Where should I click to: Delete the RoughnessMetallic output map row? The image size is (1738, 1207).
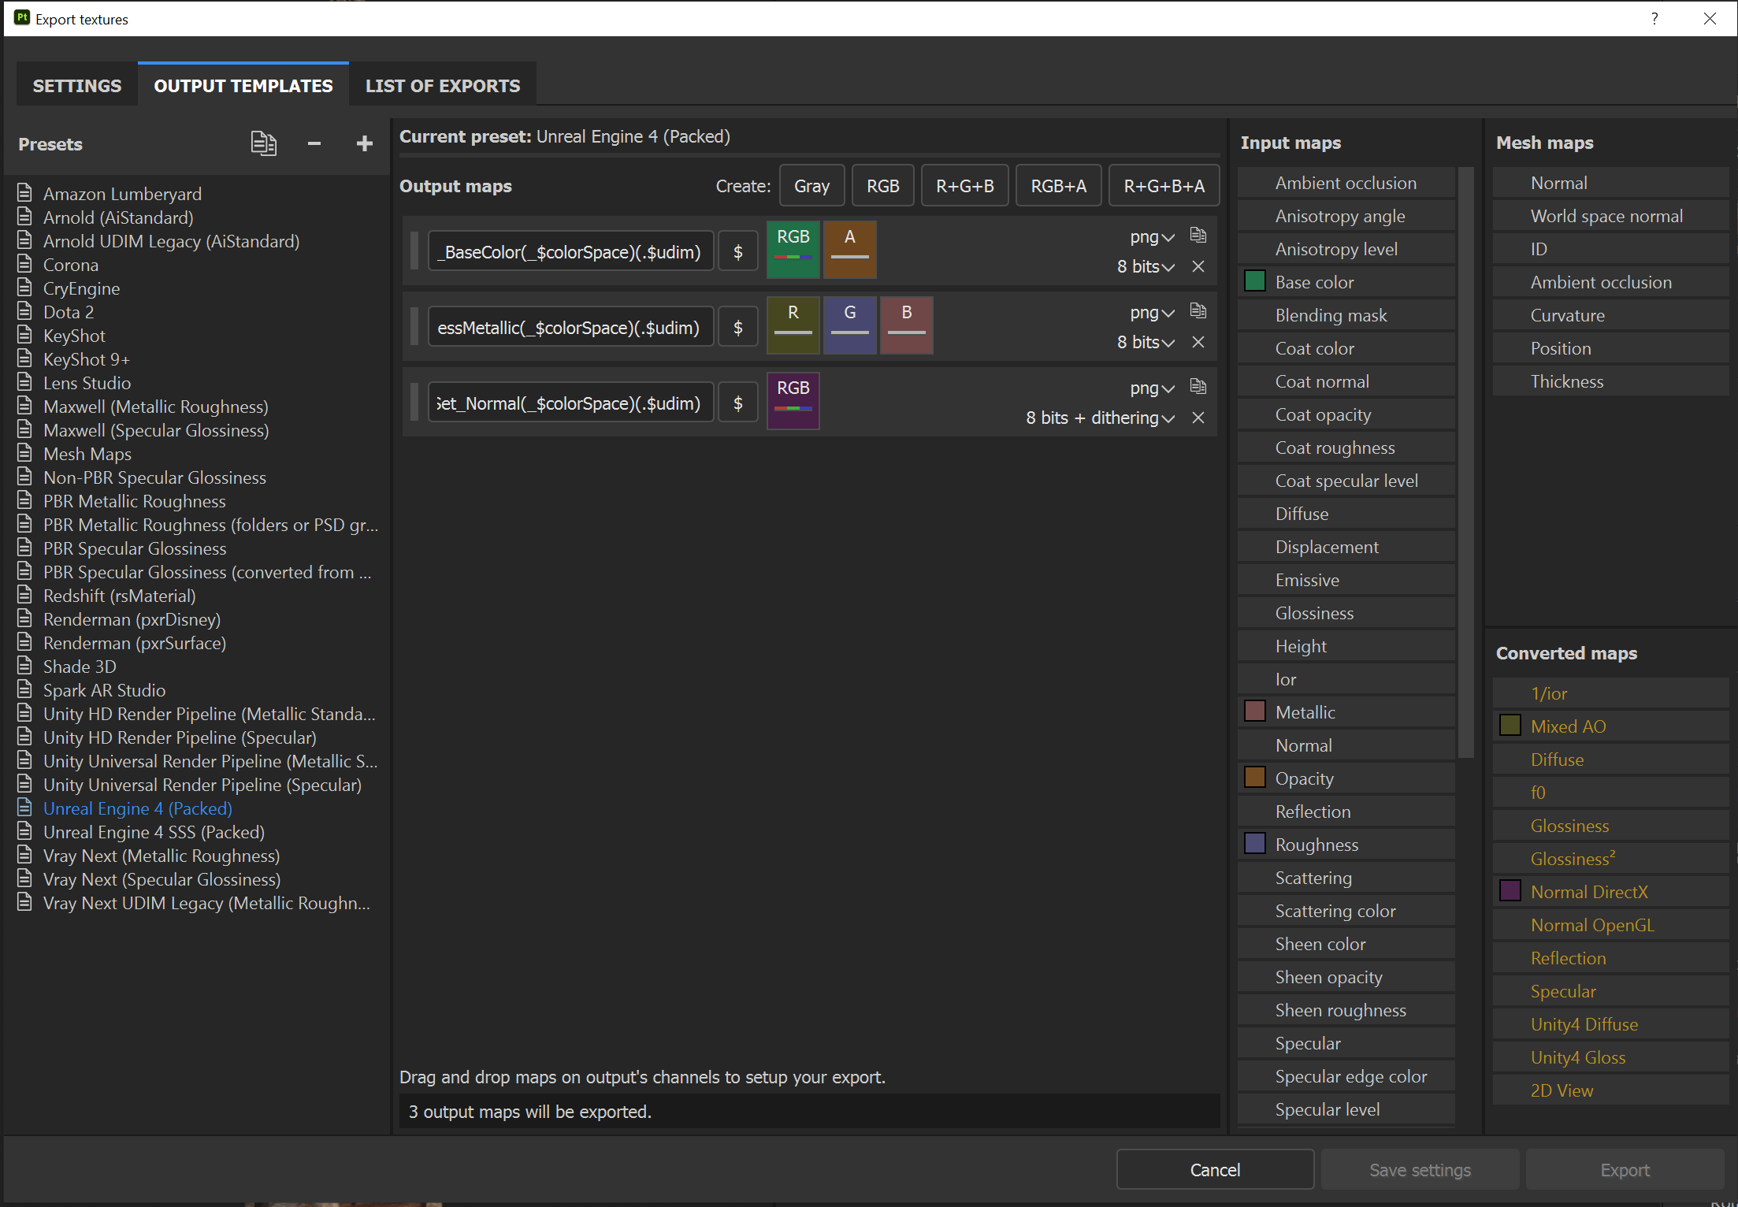point(1198,343)
